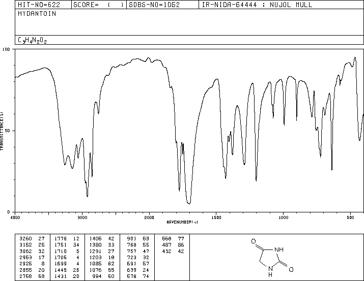This screenshot has width=364, height=281.
Task: Click the C3H4N2O2 molecular formula
Action: click(x=32, y=40)
